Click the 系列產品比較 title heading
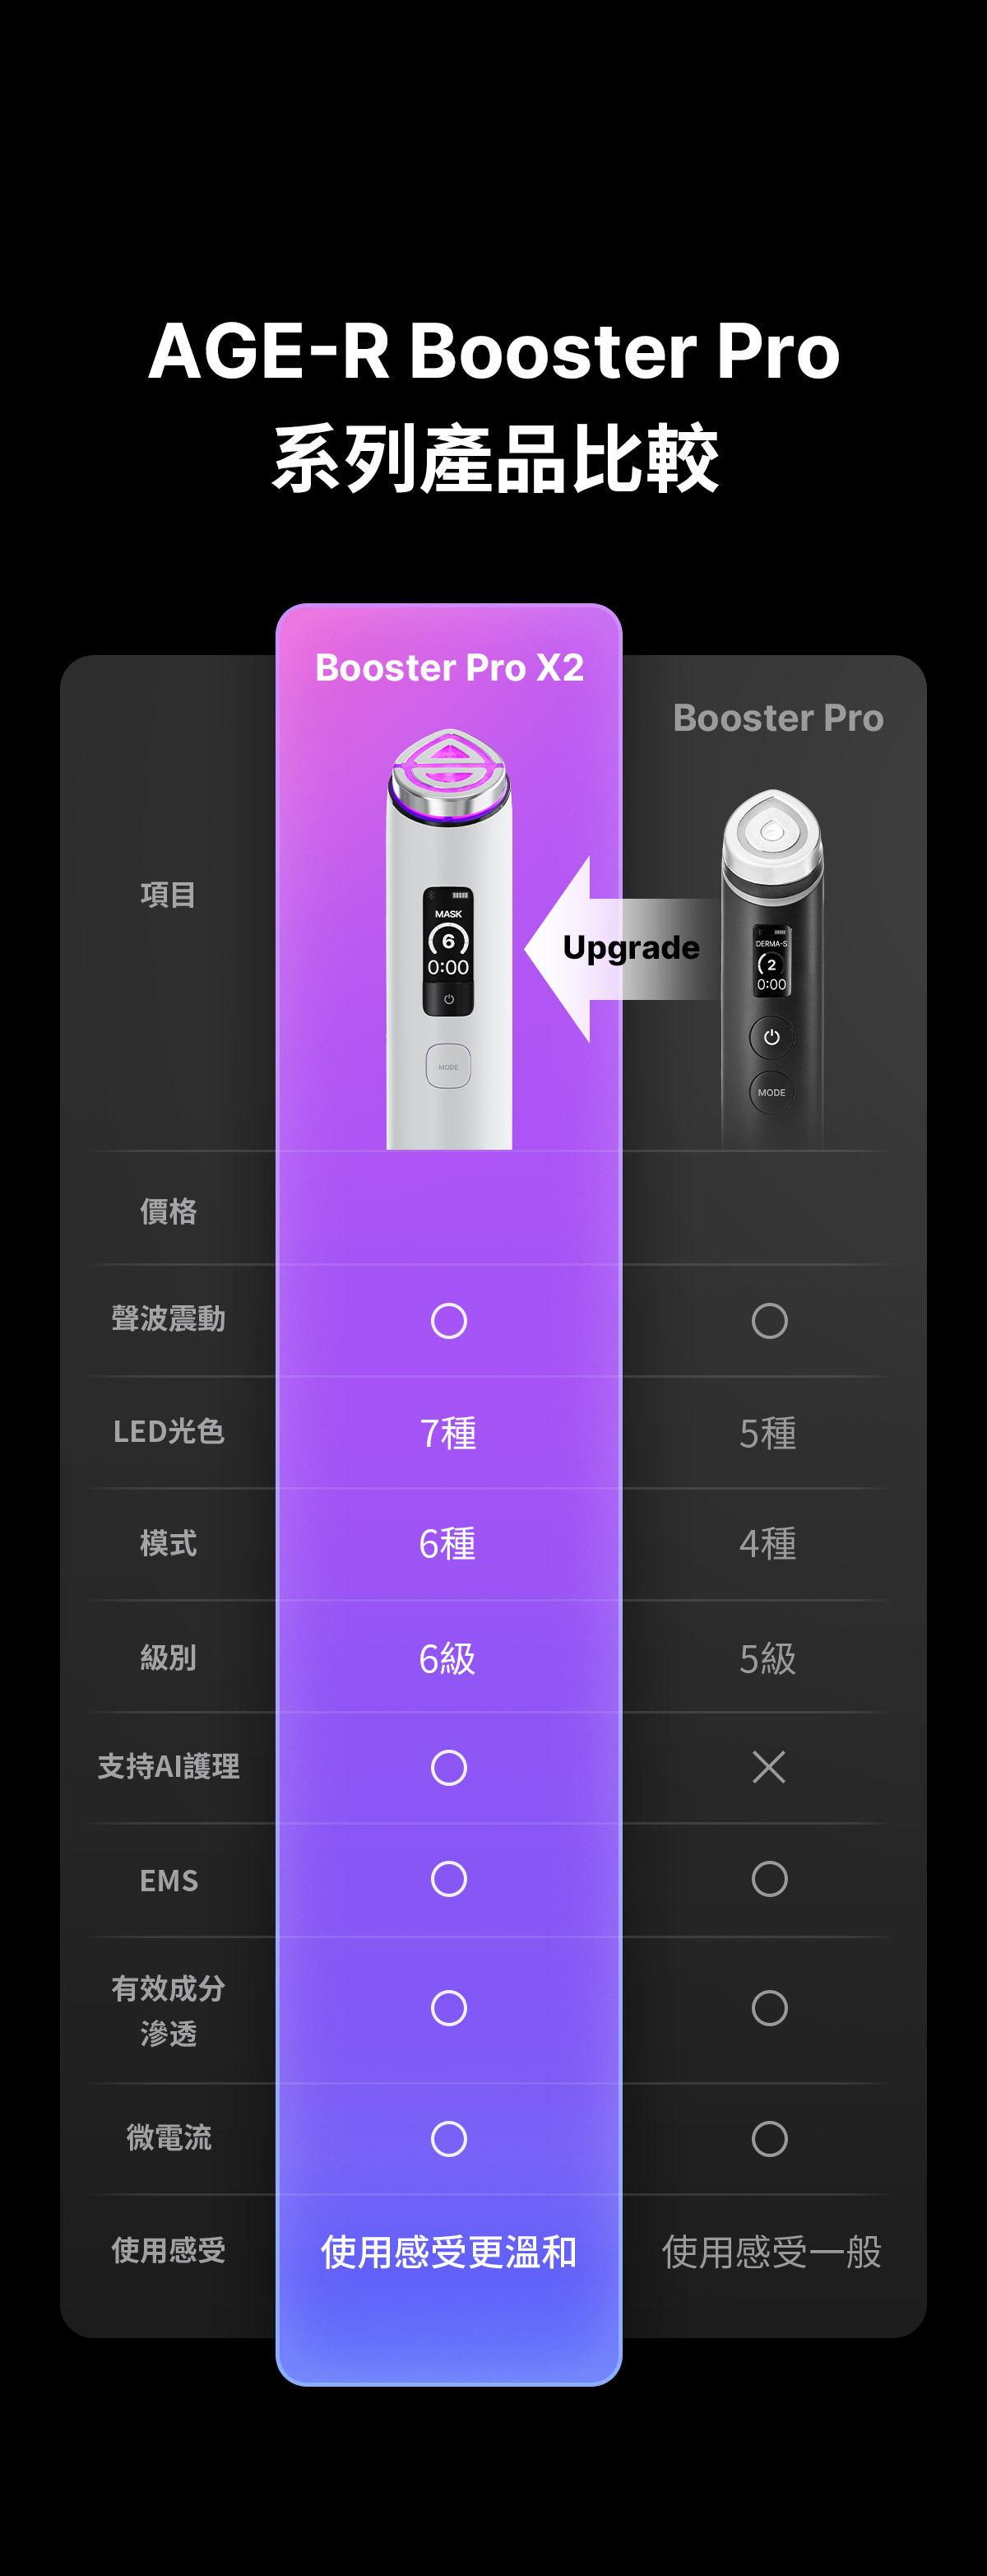This screenshot has width=987, height=2576. pos(495,459)
